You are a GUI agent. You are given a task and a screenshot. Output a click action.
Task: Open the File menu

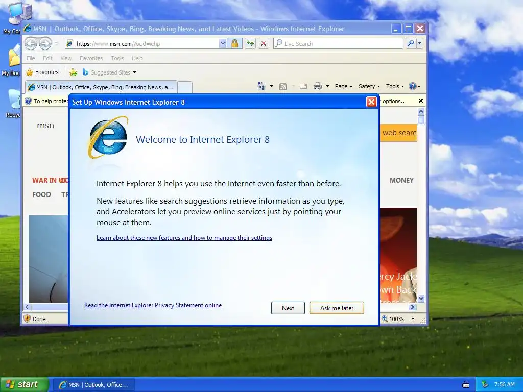31,58
